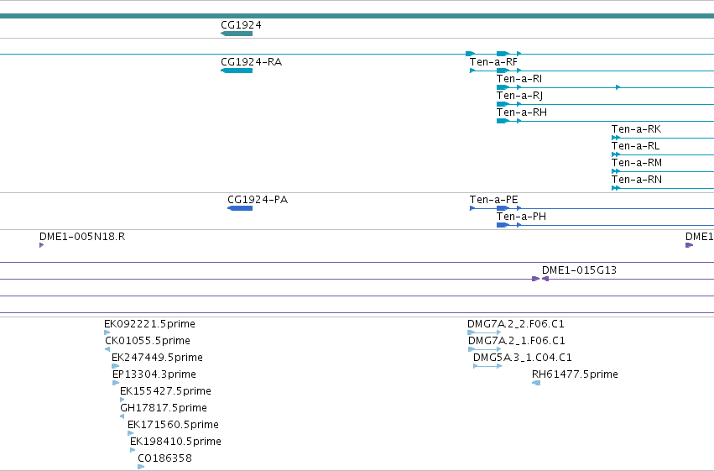714x471 pixels.
Task: Click the CG1924 gene label
Action: 241,25
